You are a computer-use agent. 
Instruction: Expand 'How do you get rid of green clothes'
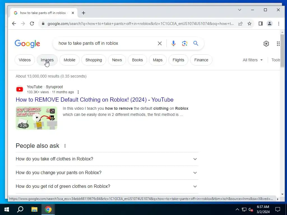[107, 186]
